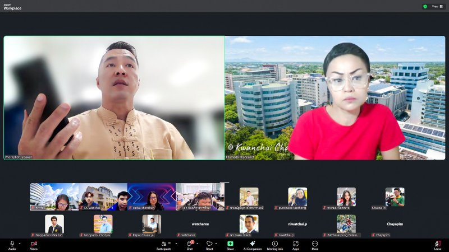Click the Leave meeting button
The height and width of the screenshot is (252, 449).
click(437, 245)
